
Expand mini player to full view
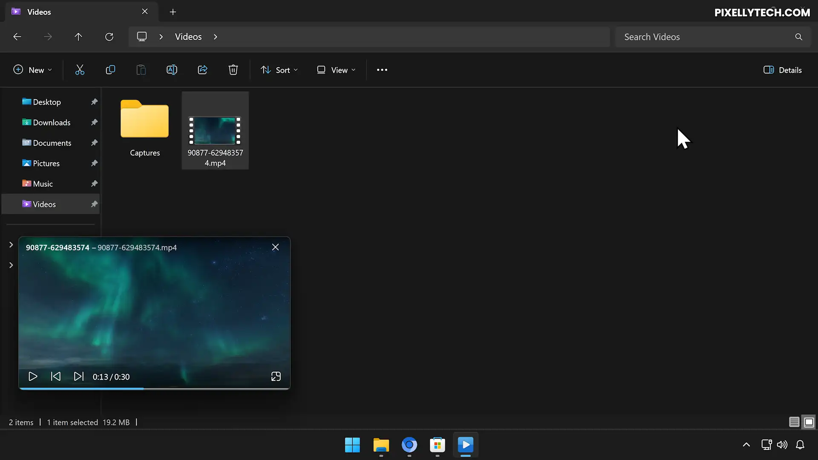click(x=276, y=377)
